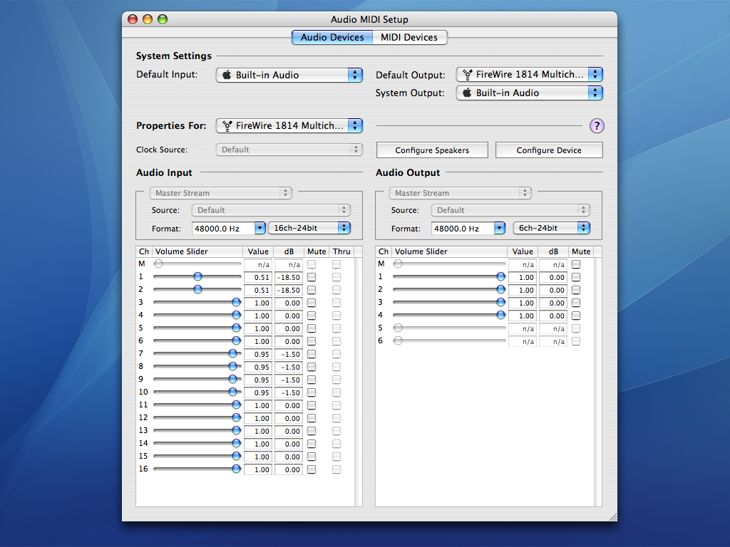730x547 pixels.
Task: Switch to the MIDI Devices tab
Action: click(x=409, y=37)
